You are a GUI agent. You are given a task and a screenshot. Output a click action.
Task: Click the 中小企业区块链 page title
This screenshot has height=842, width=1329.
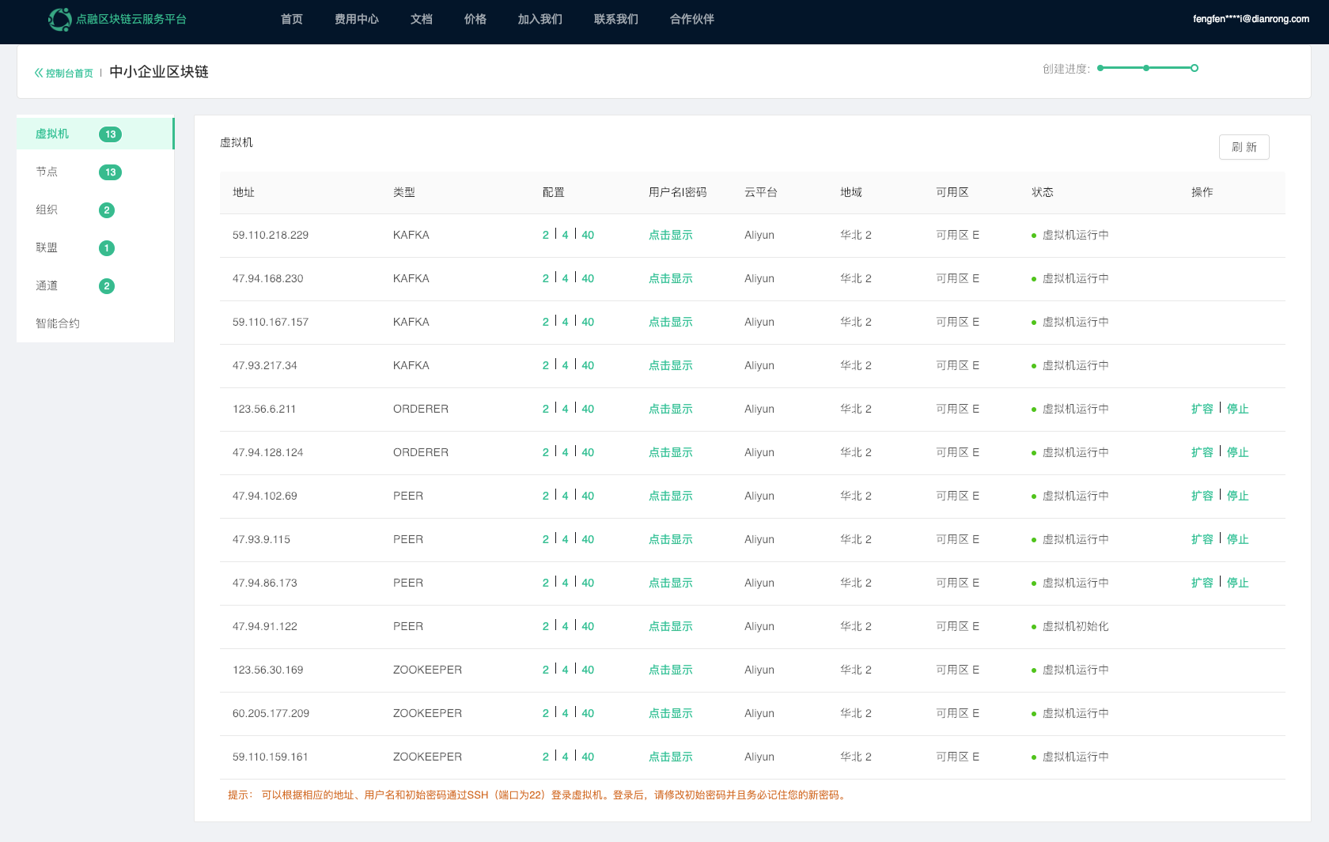pos(159,72)
